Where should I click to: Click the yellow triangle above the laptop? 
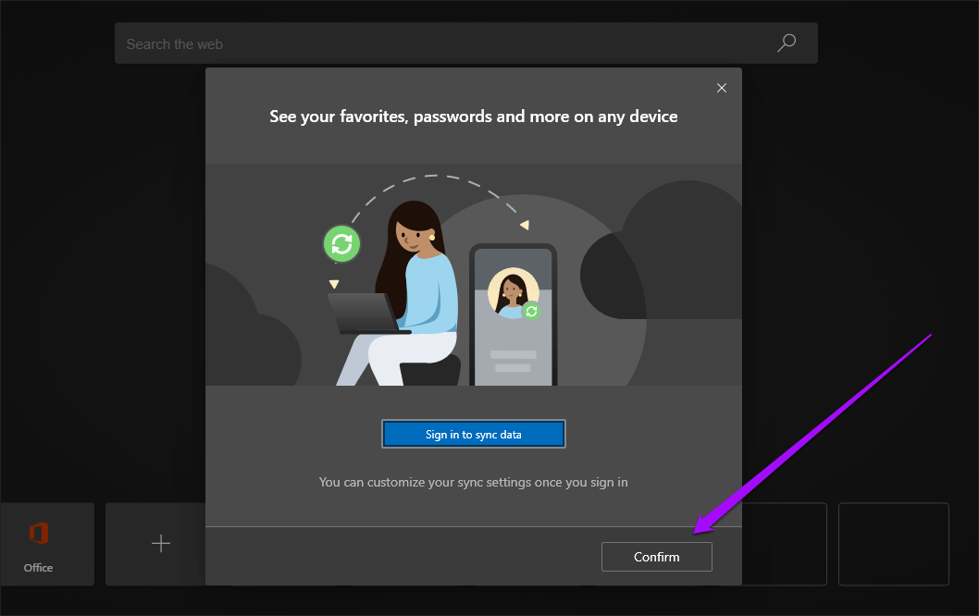point(334,284)
